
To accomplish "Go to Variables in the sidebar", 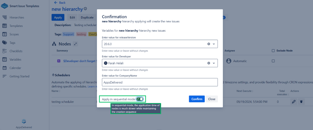I will click(15, 59).
